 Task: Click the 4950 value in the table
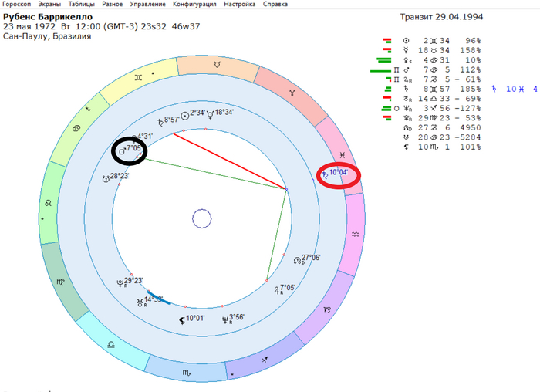tap(471, 127)
